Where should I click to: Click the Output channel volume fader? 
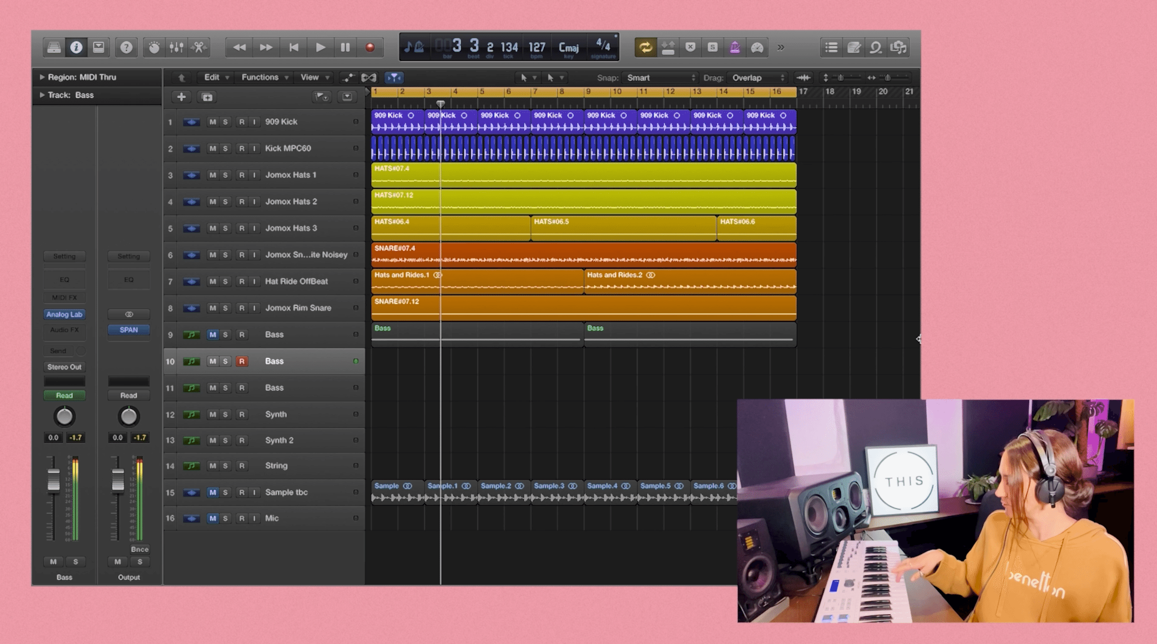tap(118, 480)
